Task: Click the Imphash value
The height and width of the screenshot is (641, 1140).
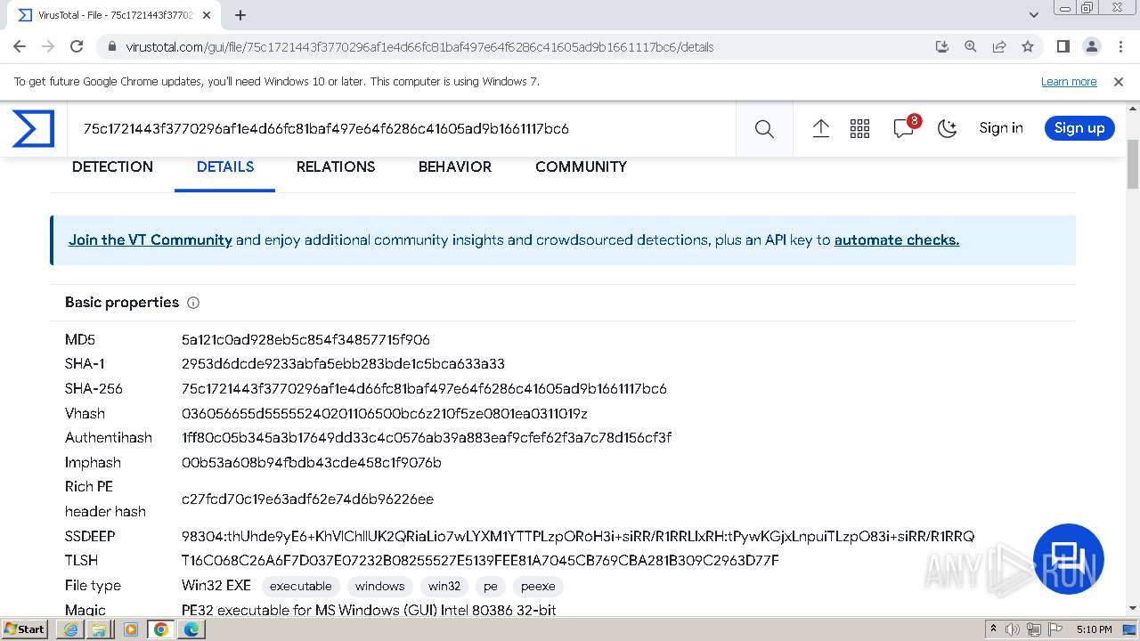Action: 312,463
